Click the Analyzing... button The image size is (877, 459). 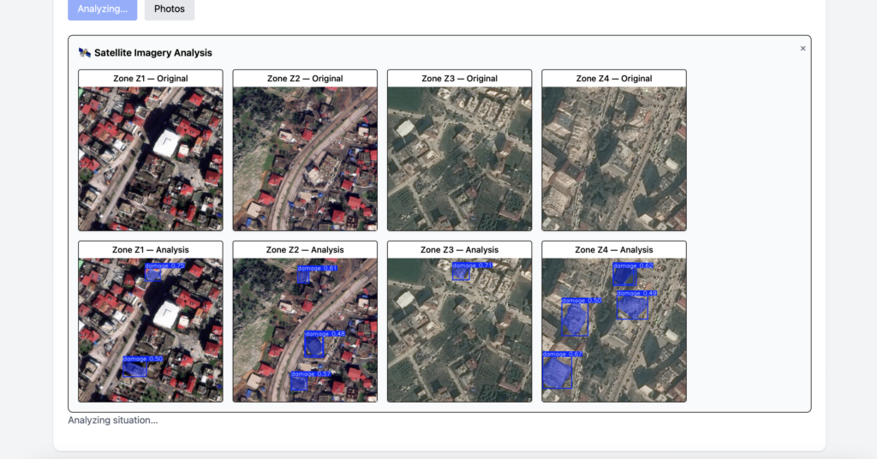pyautogui.click(x=102, y=9)
